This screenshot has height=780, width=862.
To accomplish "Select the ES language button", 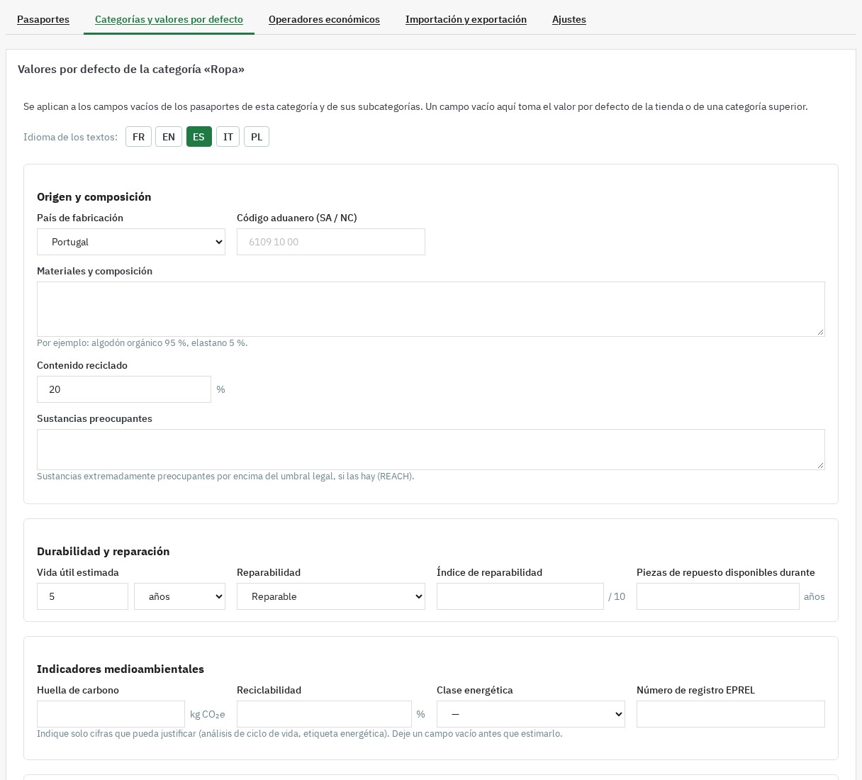I will coord(199,137).
